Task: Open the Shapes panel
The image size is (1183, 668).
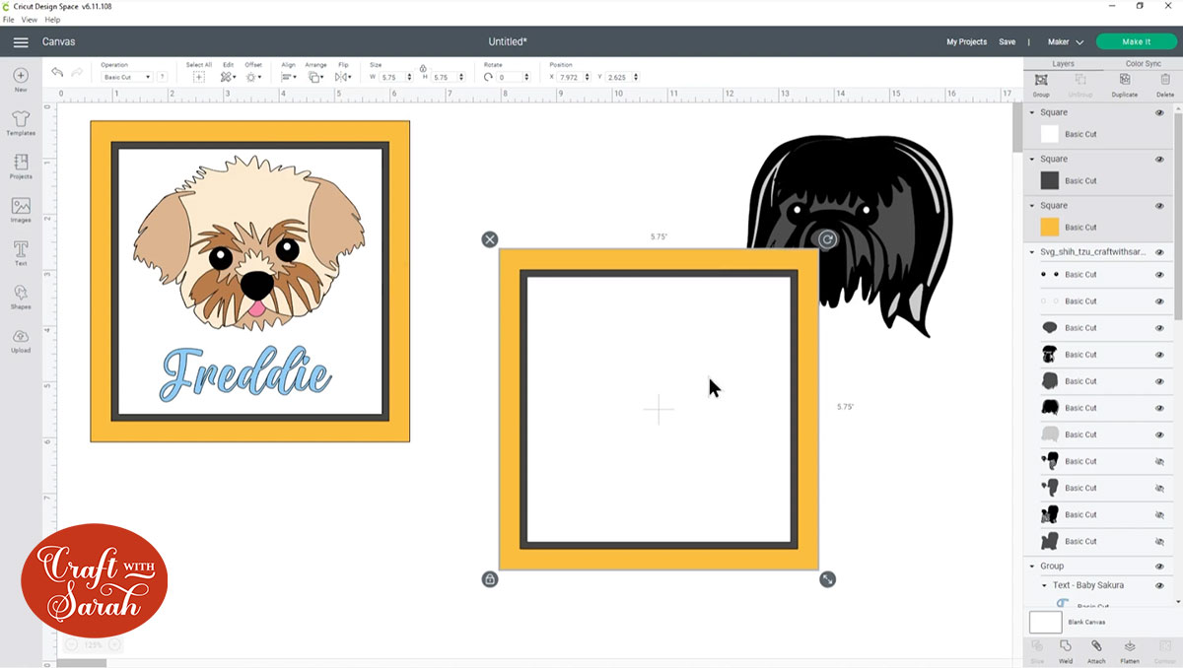Action: [20, 296]
